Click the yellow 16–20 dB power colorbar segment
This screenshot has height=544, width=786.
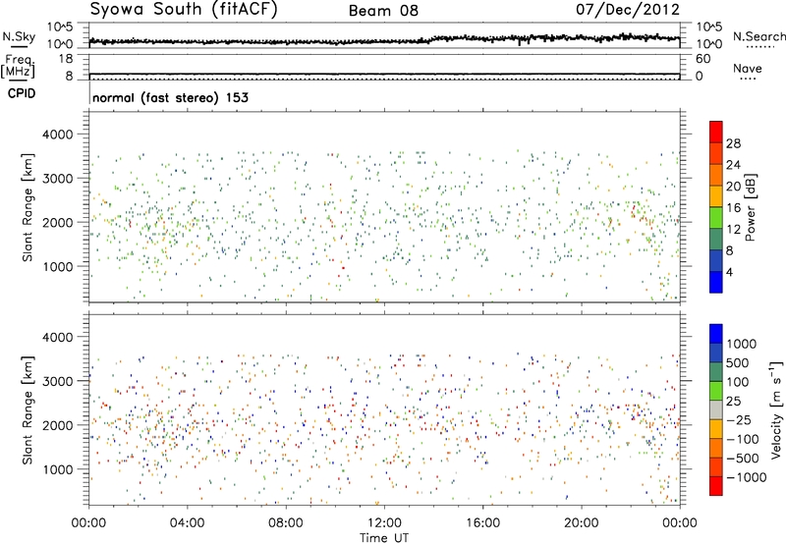coord(716,196)
